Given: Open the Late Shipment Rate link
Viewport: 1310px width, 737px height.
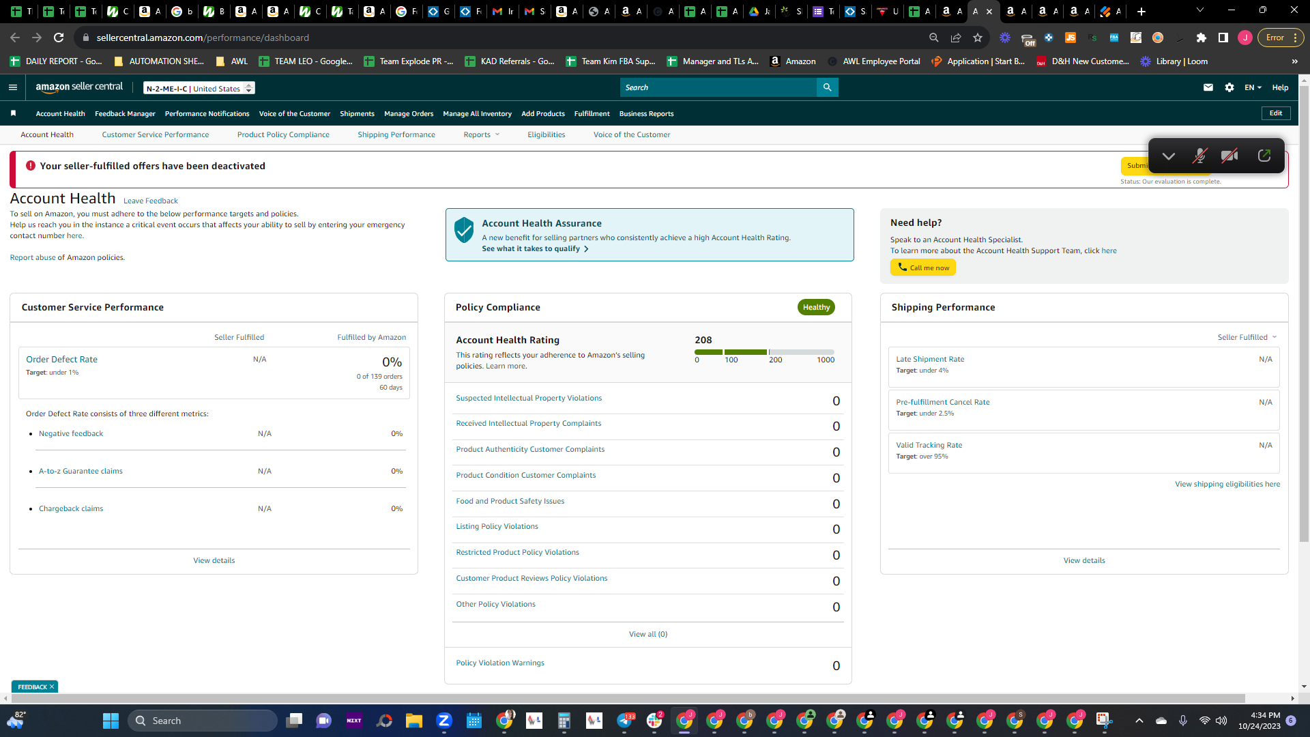Looking at the screenshot, I should [930, 359].
